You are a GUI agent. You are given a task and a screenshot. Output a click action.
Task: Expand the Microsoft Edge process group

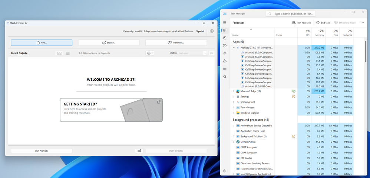[x=234, y=91]
